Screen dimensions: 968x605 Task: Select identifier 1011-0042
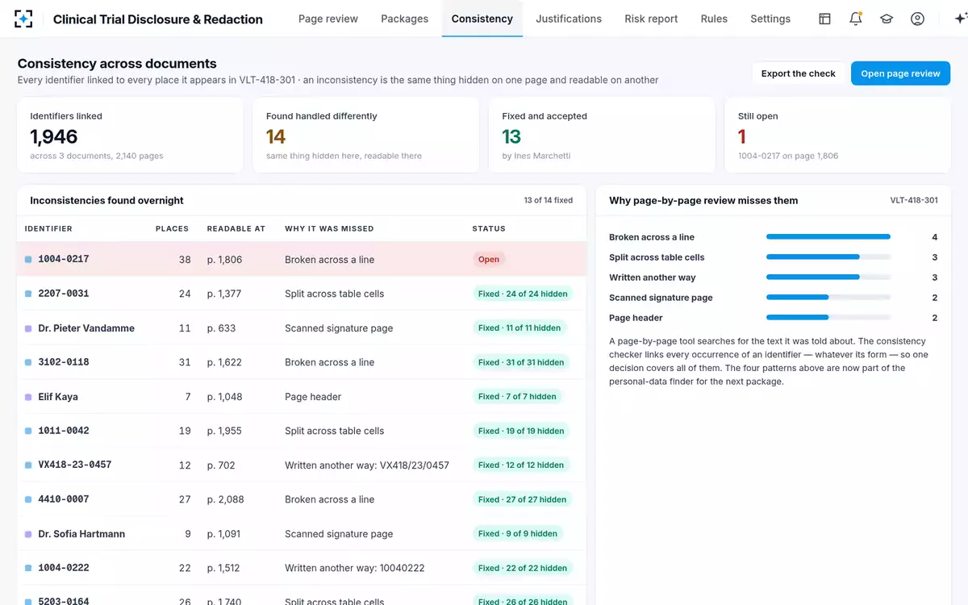click(x=64, y=431)
